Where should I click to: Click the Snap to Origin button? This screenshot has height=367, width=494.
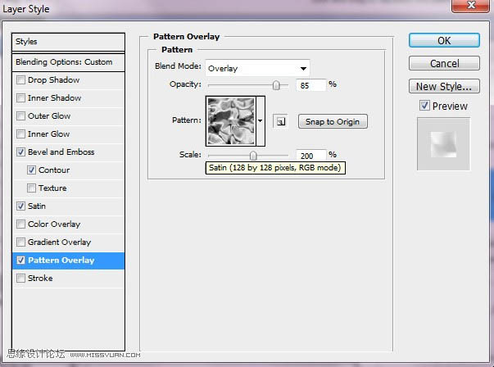(x=333, y=121)
